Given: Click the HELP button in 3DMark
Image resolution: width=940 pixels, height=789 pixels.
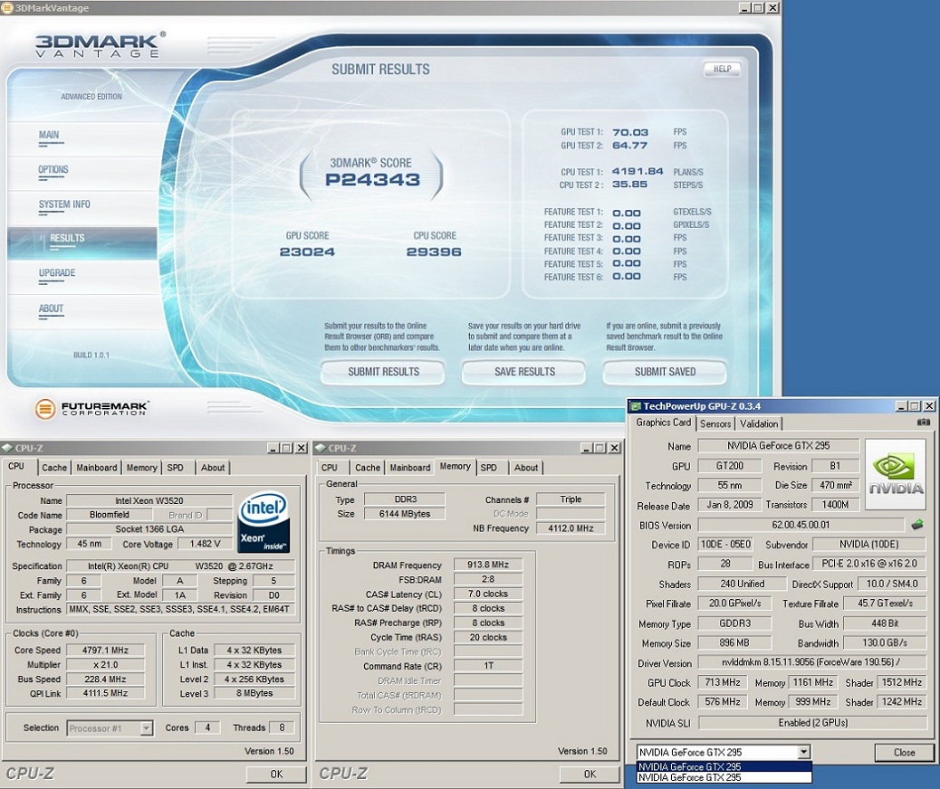Looking at the screenshot, I should click(x=722, y=69).
